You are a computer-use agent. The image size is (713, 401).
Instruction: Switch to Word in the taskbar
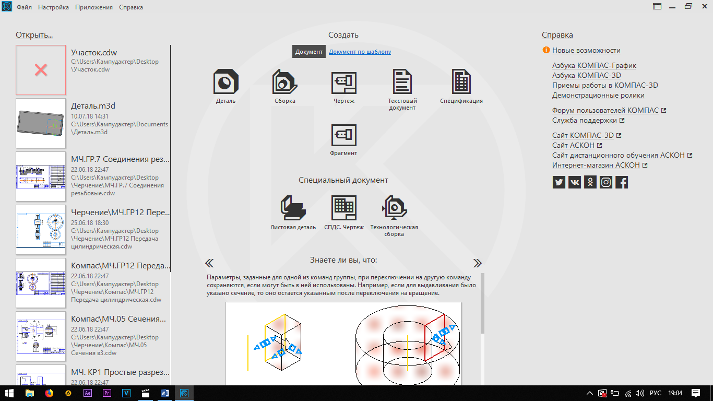[164, 393]
